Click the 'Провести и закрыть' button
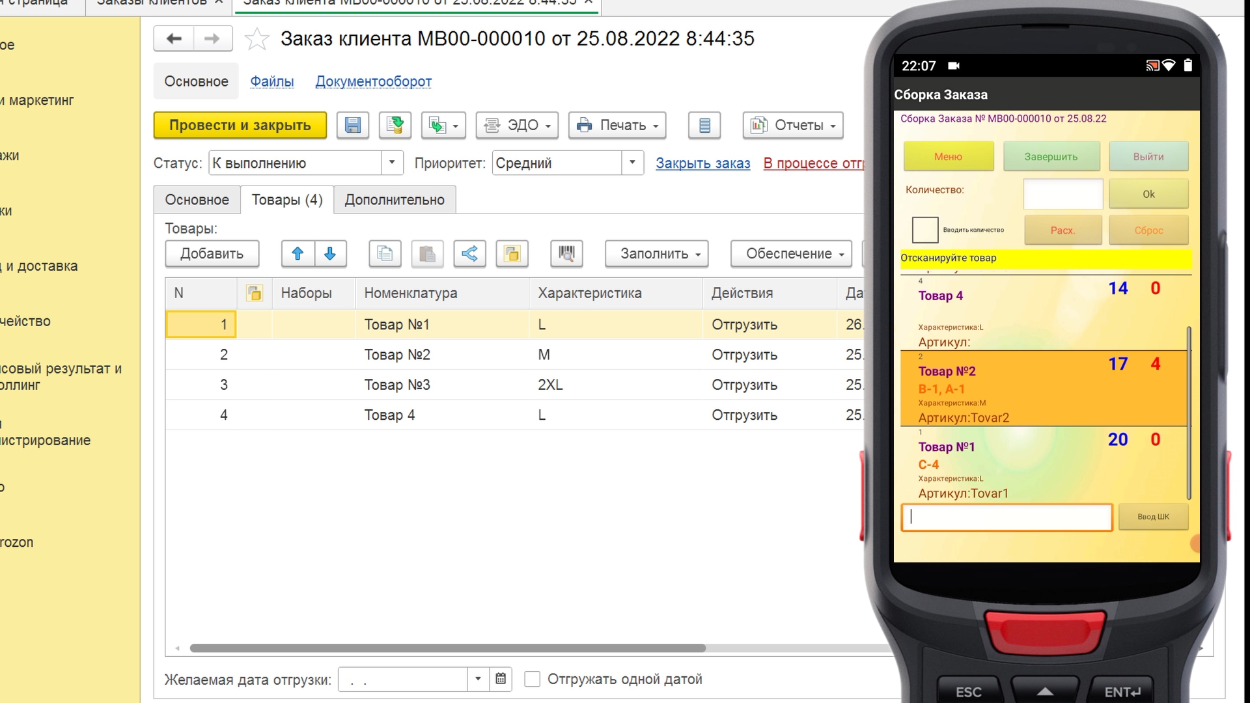This screenshot has width=1250, height=703. [240, 125]
